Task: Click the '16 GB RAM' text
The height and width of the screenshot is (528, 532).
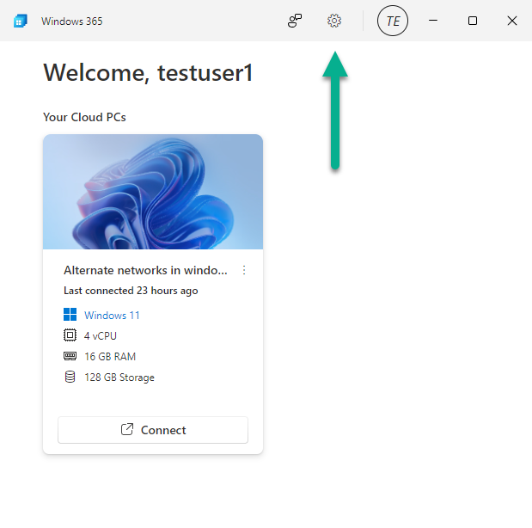Action: point(110,357)
